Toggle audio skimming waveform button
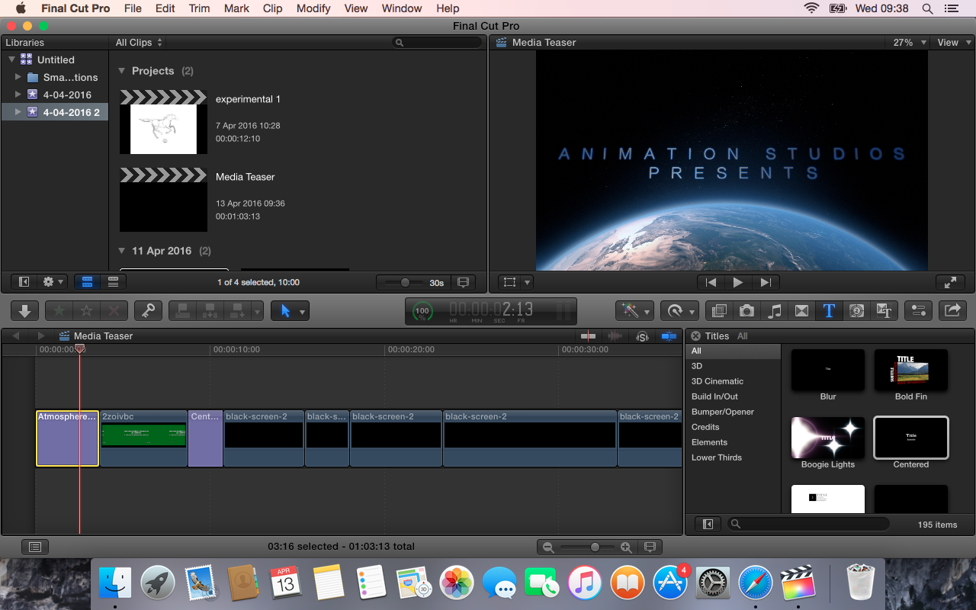The width and height of the screenshot is (976, 610). (615, 336)
